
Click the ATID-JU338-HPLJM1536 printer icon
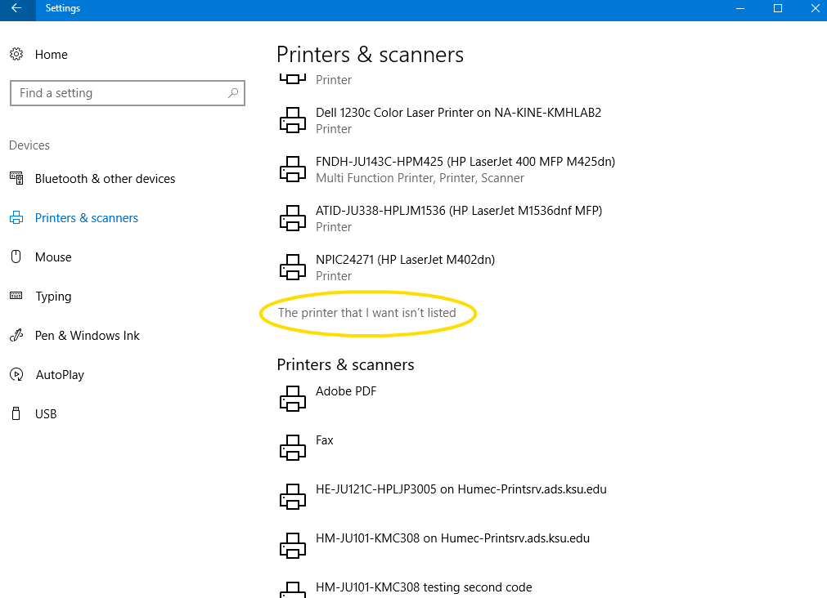tap(293, 218)
